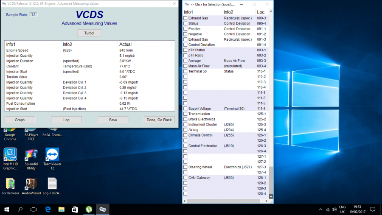Select the VCDS app in taskbar
The image size is (382, 215).
click(103, 209)
